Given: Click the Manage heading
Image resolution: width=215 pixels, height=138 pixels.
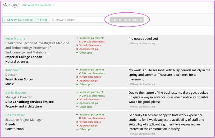Looking at the screenshot, I should tap(11, 5).
